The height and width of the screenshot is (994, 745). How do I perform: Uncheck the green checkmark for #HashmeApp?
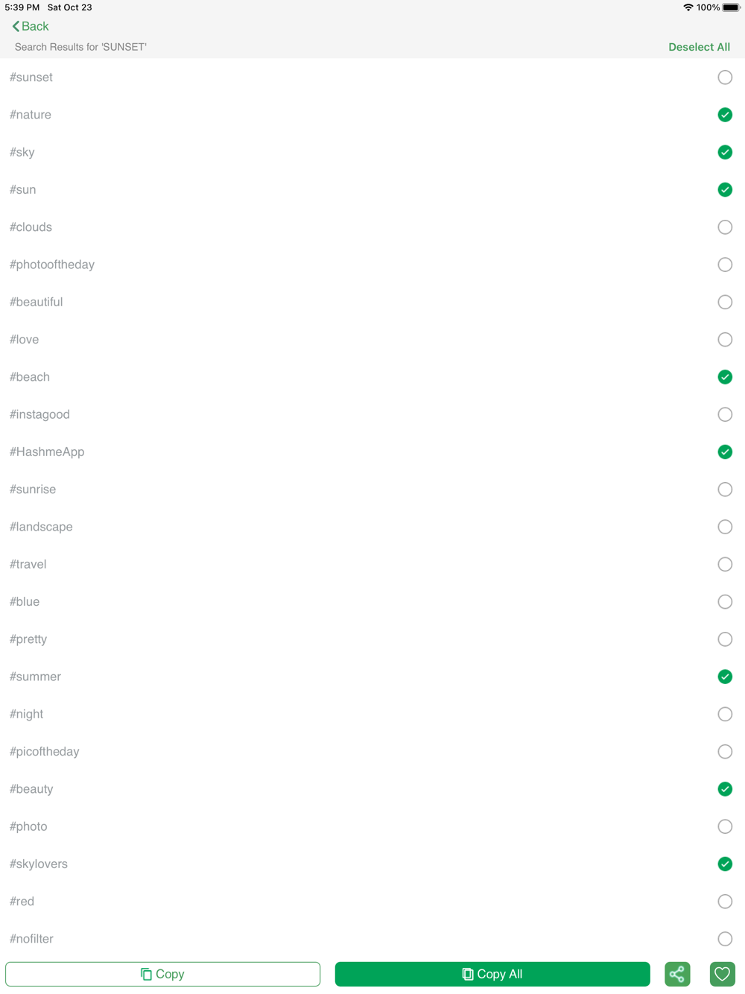[x=725, y=452]
